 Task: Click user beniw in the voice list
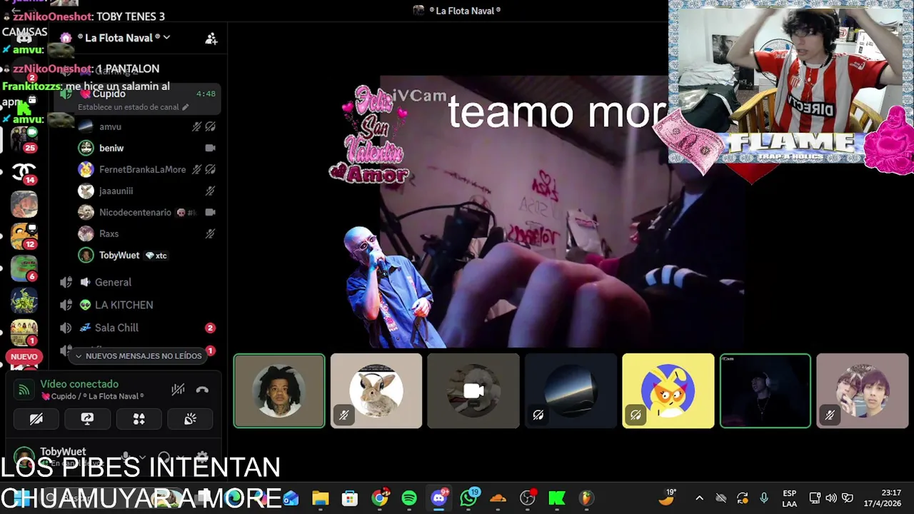click(x=146, y=148)
